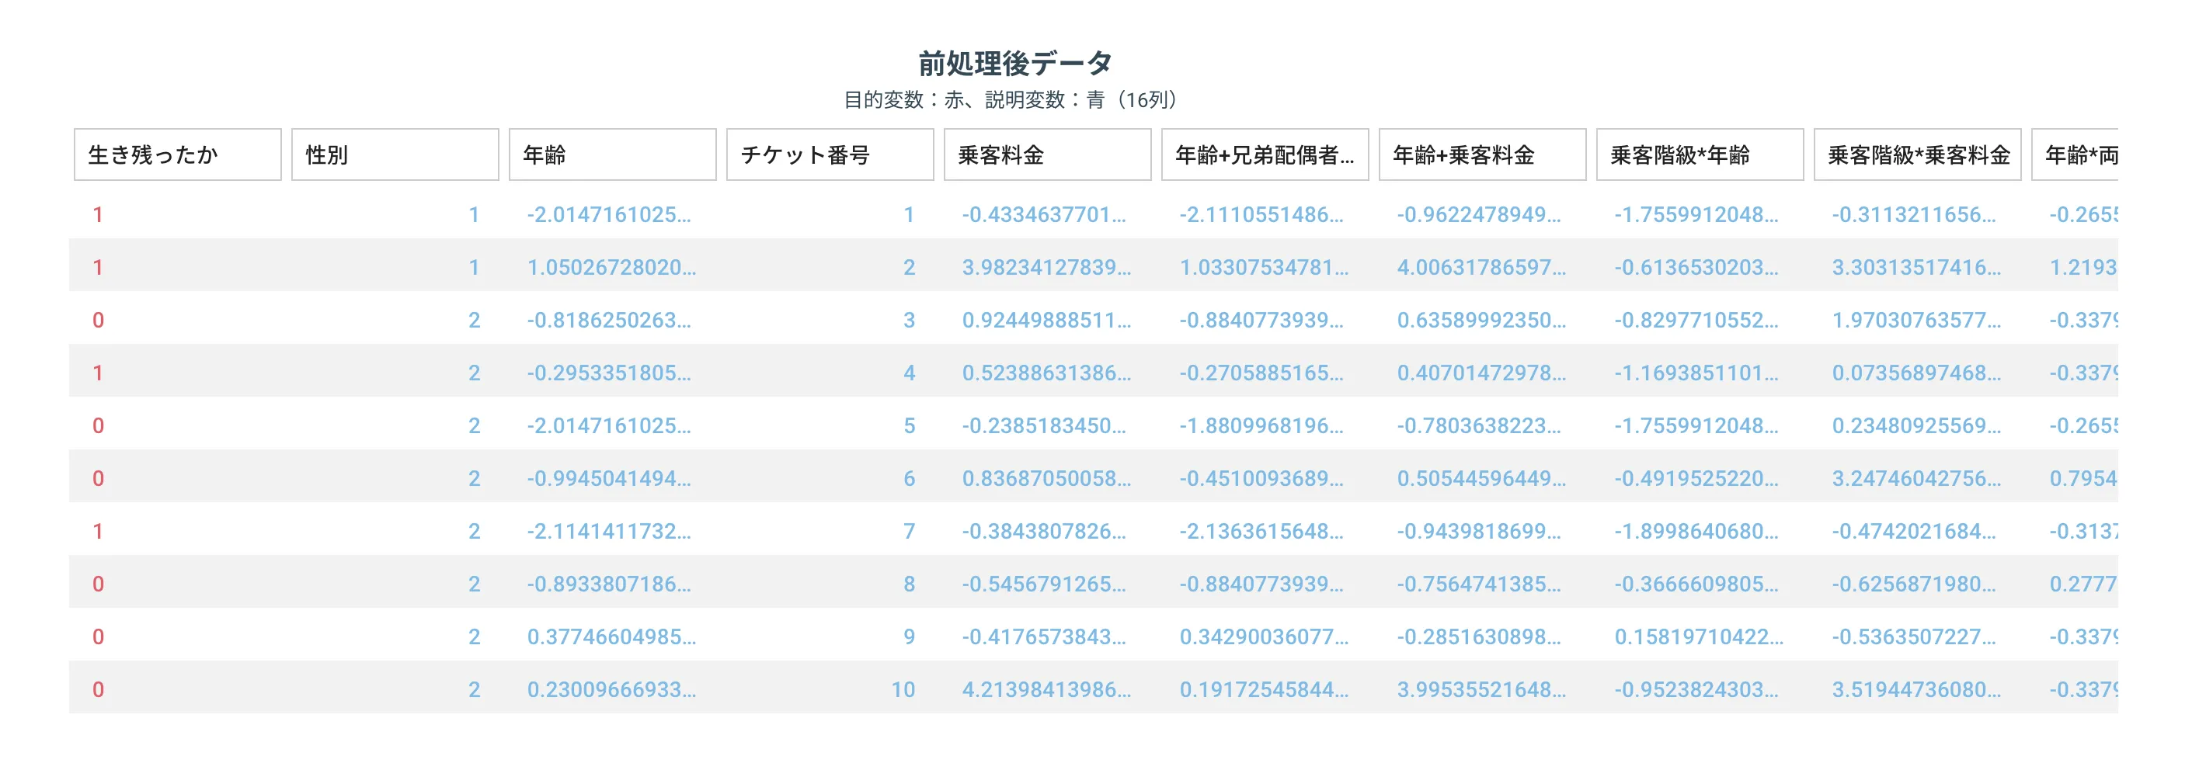Image resolution: width=2206 pixels, height=770 pixels.
Task: Click fare value -0.4176573843...
Action: click(1044, 636)
